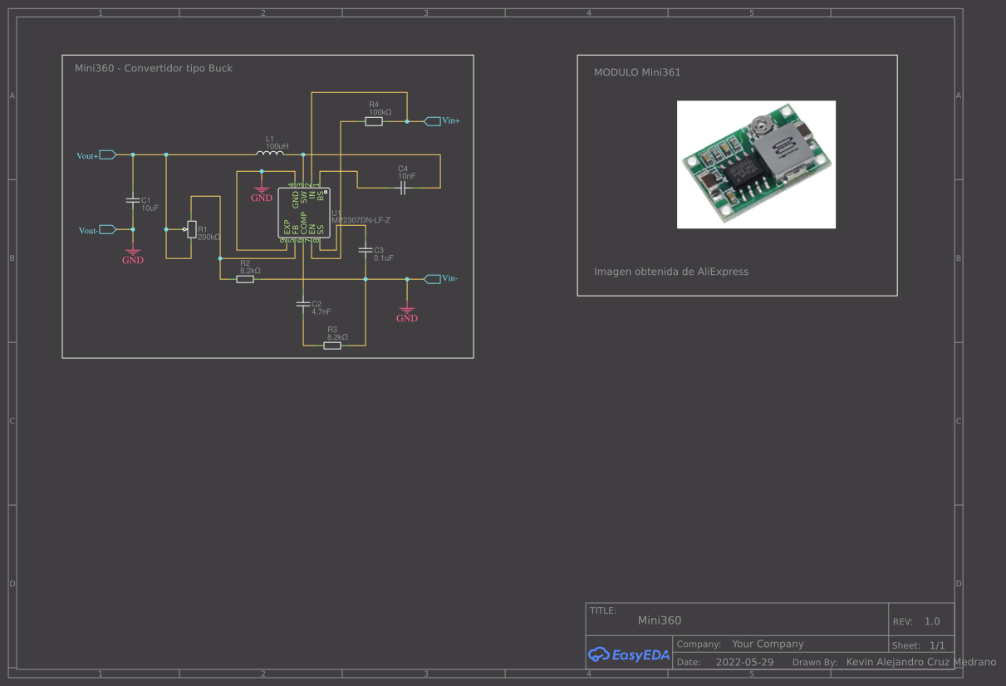Select the L1 100uH inductor symbol
This screenshot has width=1006, height=686.
coord(271,154)
